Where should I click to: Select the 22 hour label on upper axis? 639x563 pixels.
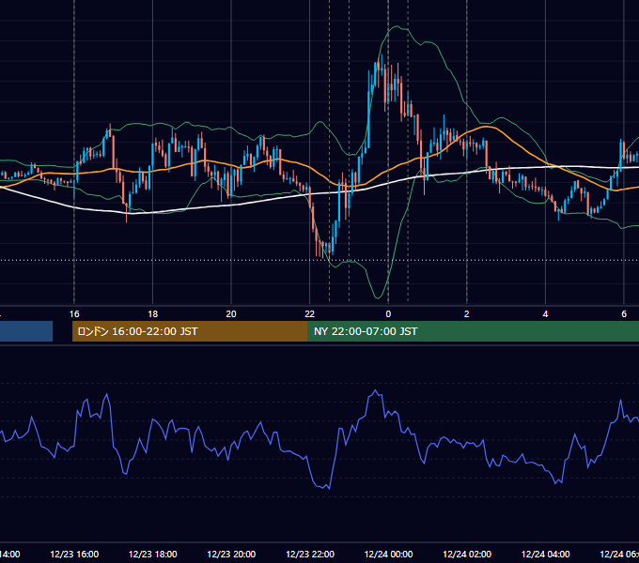[310, 314]
